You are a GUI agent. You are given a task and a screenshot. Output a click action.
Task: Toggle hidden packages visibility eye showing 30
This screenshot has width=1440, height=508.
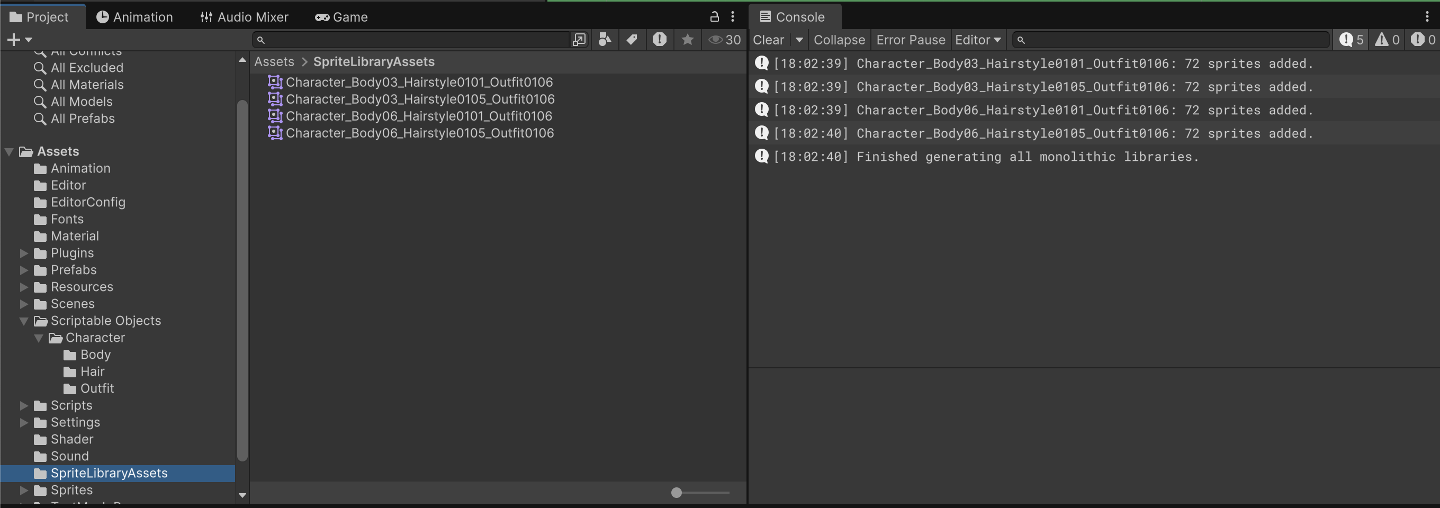(724, 40)
